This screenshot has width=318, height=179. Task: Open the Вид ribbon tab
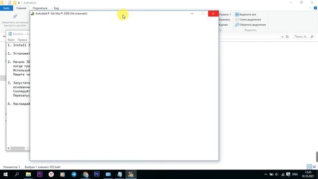(56, 8)
